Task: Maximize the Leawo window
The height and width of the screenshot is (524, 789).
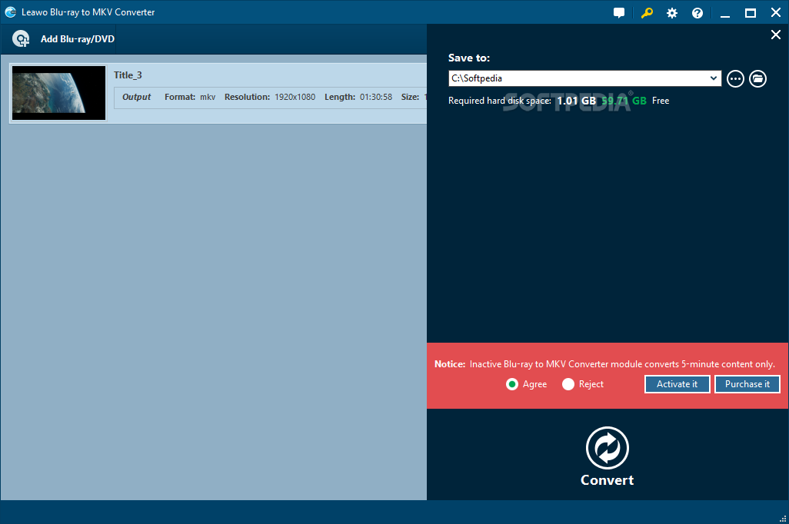Action: click(751, 13)
